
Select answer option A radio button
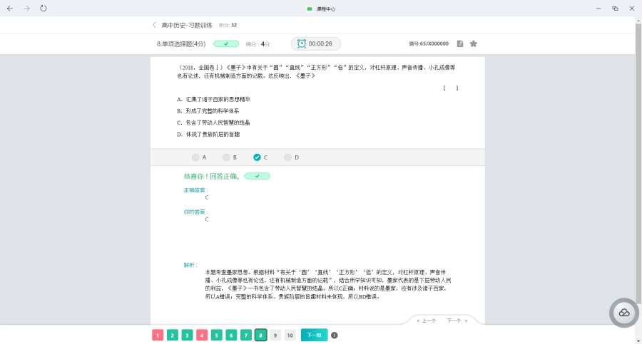tap(195, 157)
